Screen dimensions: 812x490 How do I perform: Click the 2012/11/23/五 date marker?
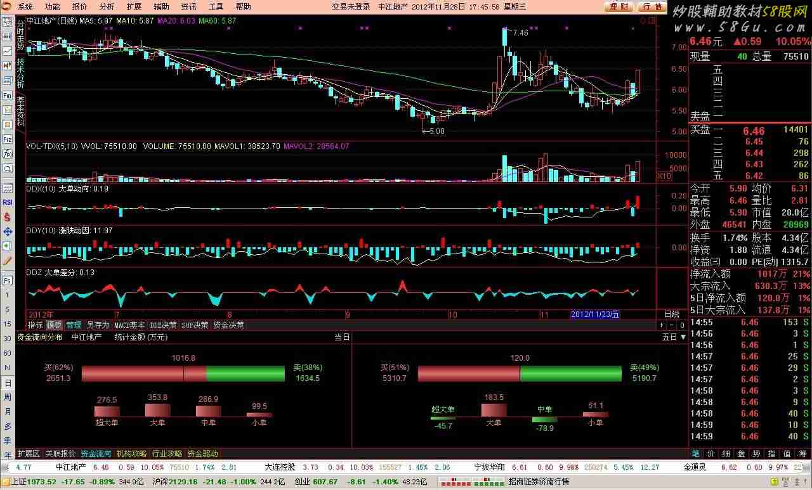595,314
